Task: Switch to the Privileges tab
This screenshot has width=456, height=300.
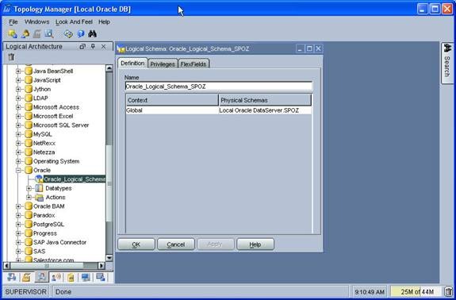Action: [x=163, y=64]
